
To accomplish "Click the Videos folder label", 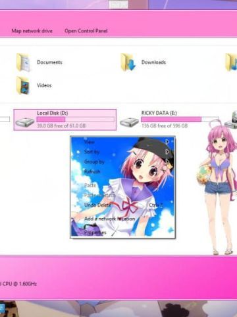I will [44, 85].
